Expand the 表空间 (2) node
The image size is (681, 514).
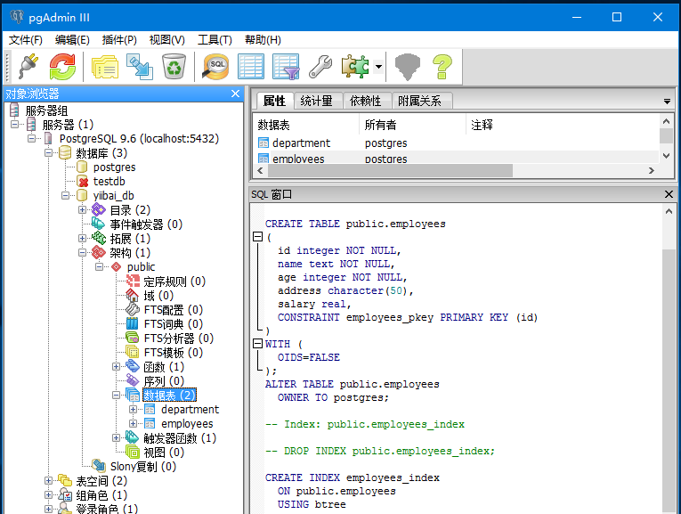coord(49,480)
